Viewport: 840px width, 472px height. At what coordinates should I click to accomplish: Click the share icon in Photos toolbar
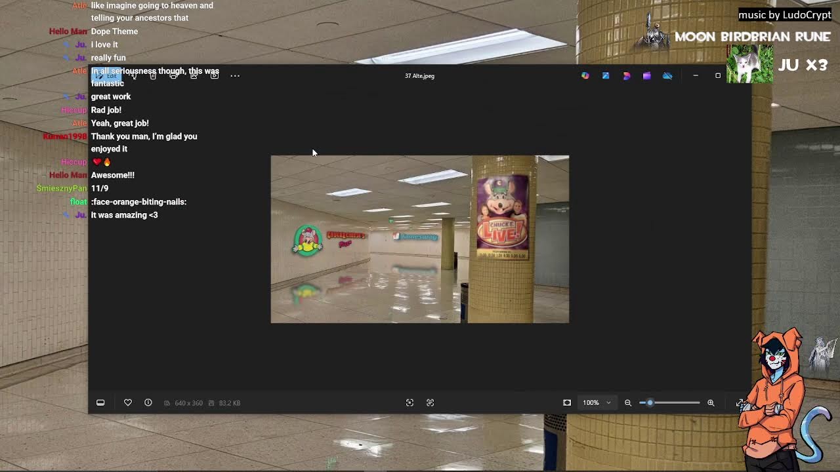(194, 75)
